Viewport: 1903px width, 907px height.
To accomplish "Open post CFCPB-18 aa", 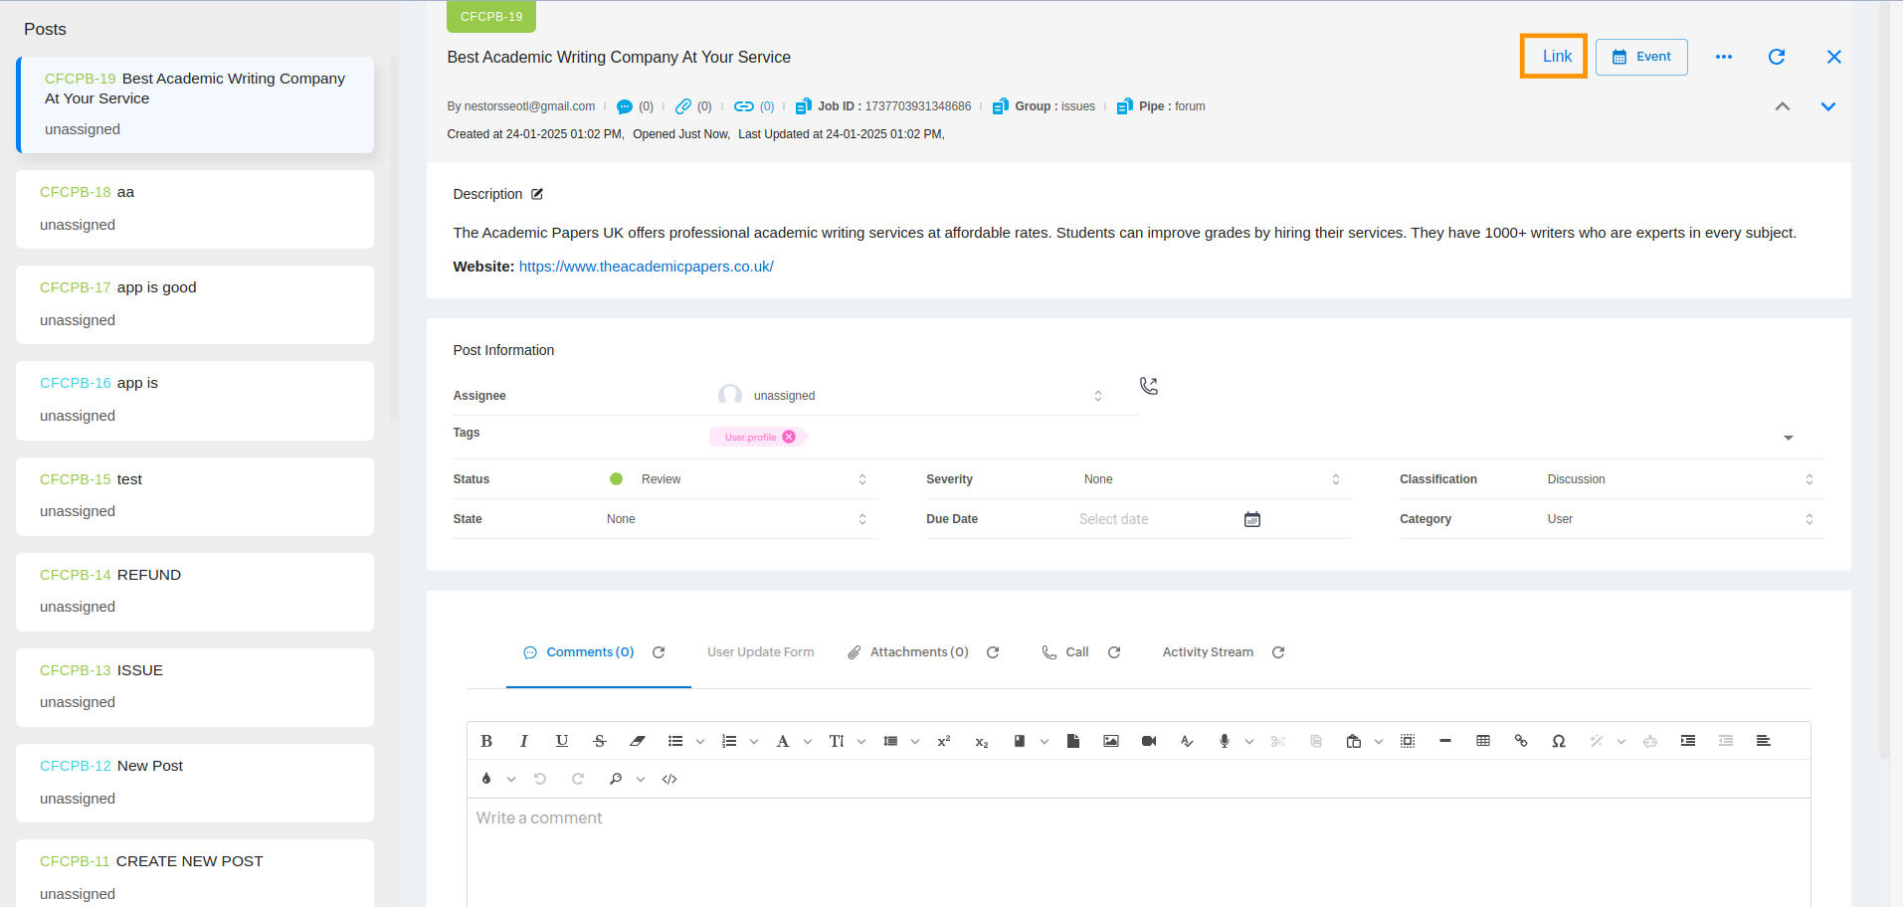I will pyautogui.click(x=195, y=209).
